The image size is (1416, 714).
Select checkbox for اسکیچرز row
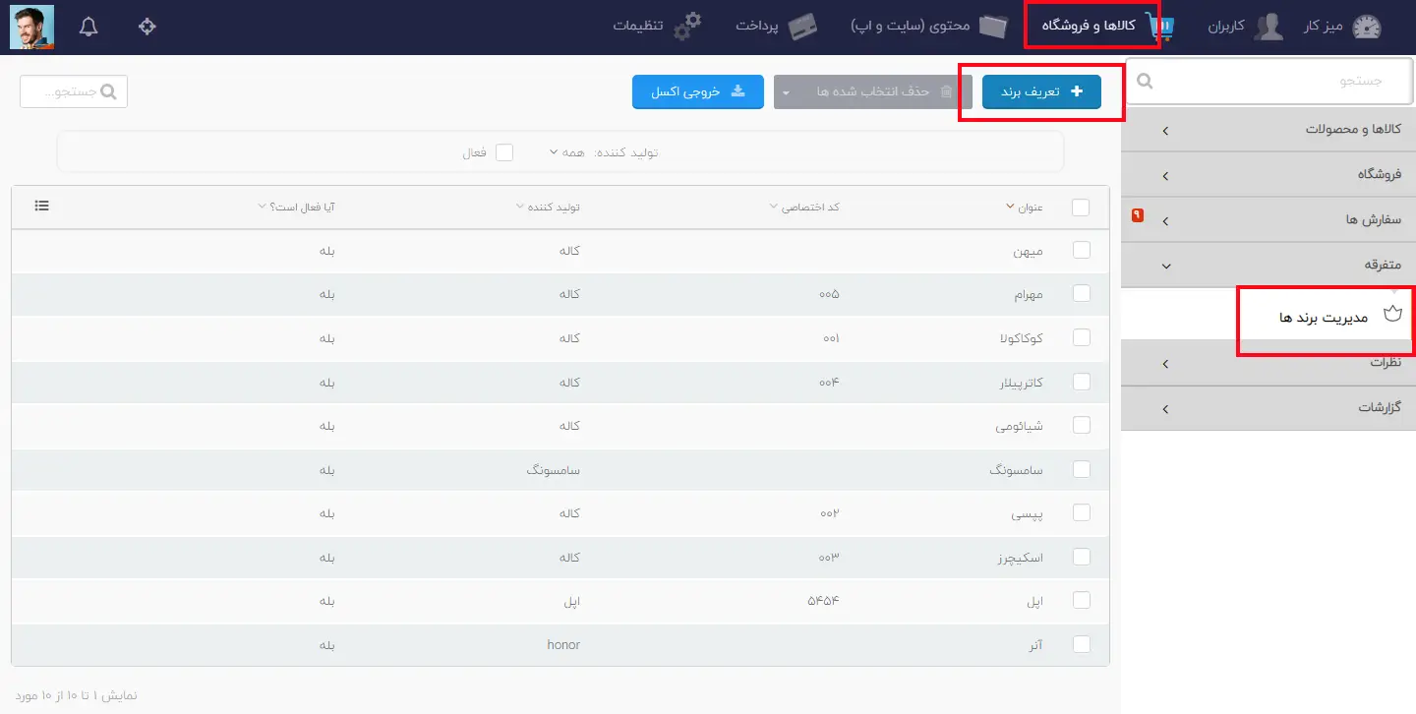1082,557
